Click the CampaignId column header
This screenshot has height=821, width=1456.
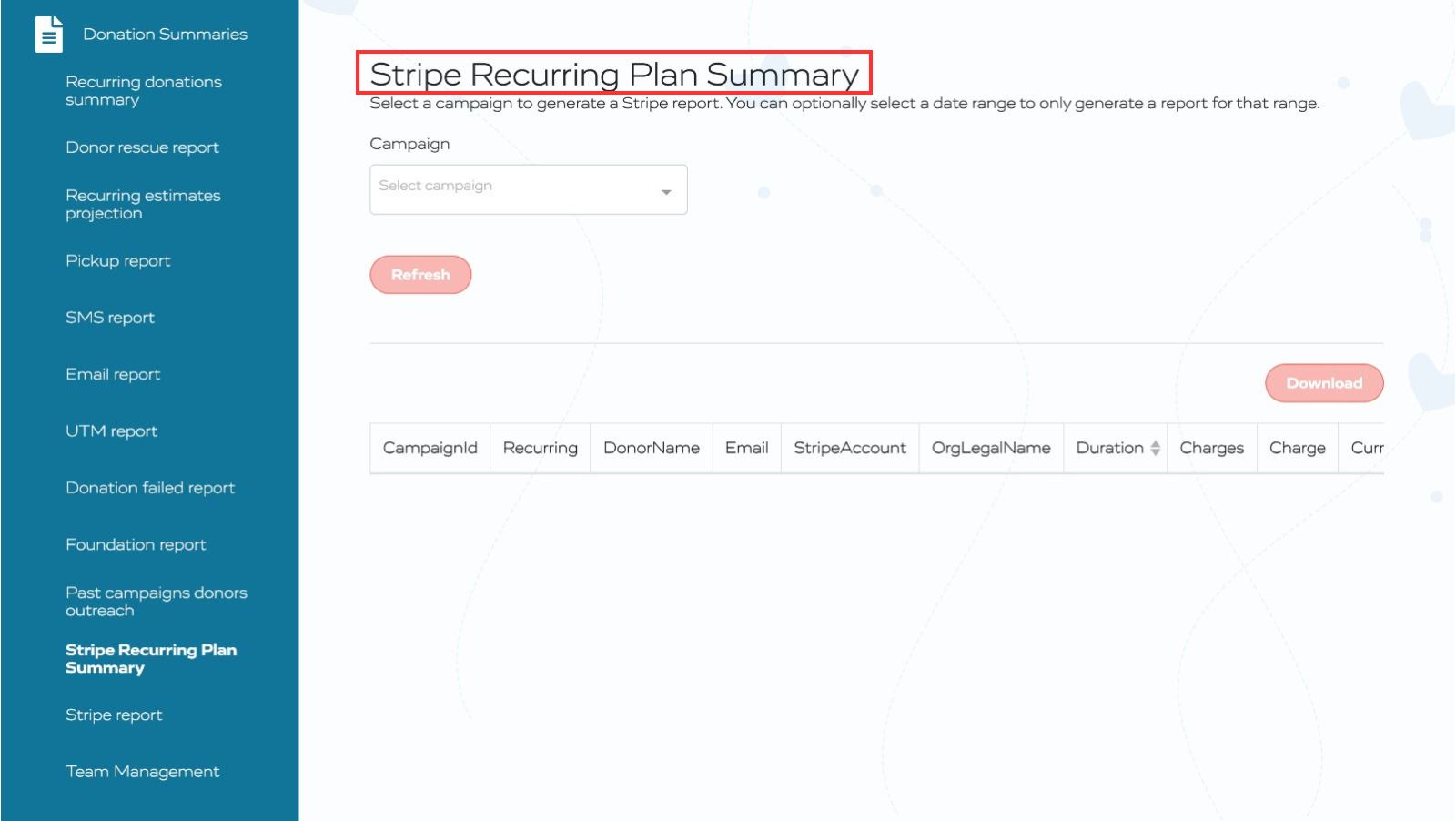[x=430, y=448]
